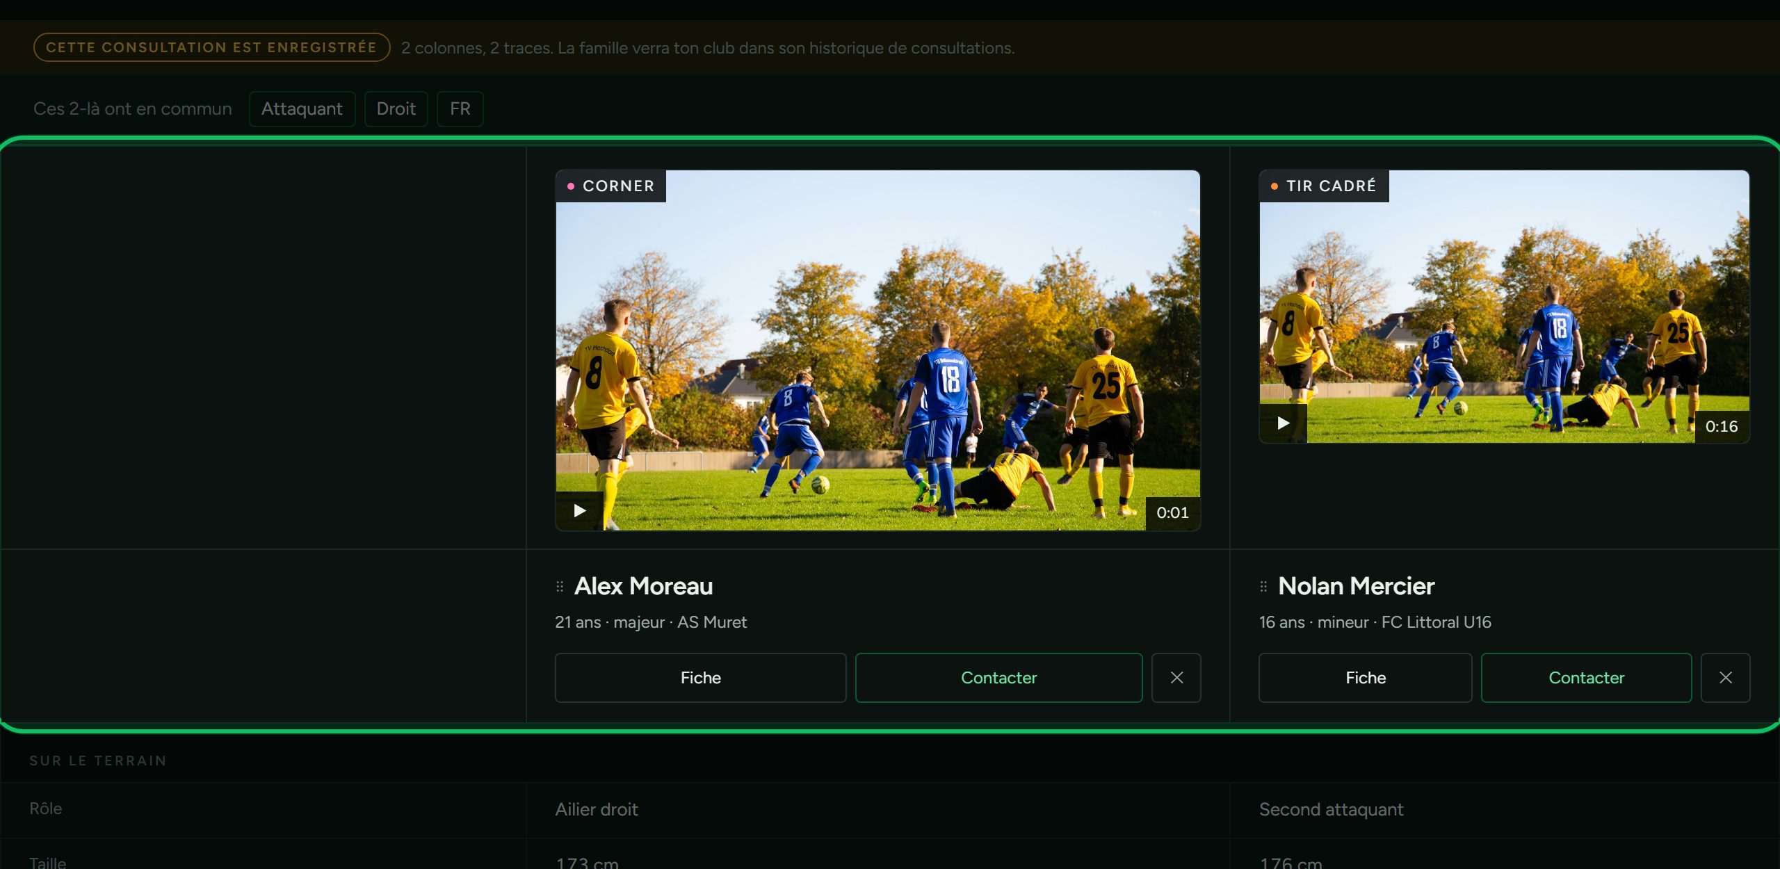Image resolution: width=1780 pixels, height=869 pixels.
Task: Open Alex Moreau's Fiche
Action: click(x=700, y=678)
